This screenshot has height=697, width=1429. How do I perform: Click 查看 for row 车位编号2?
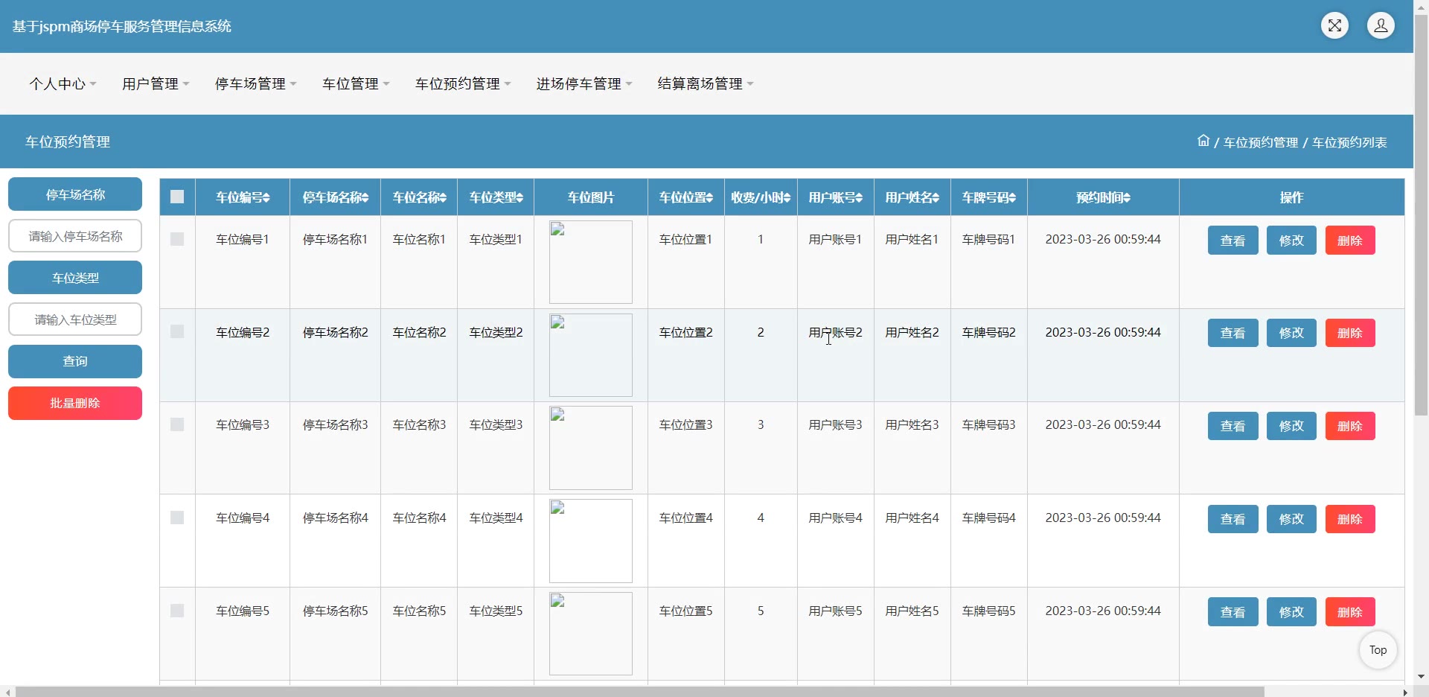[x=1233, y=333]
